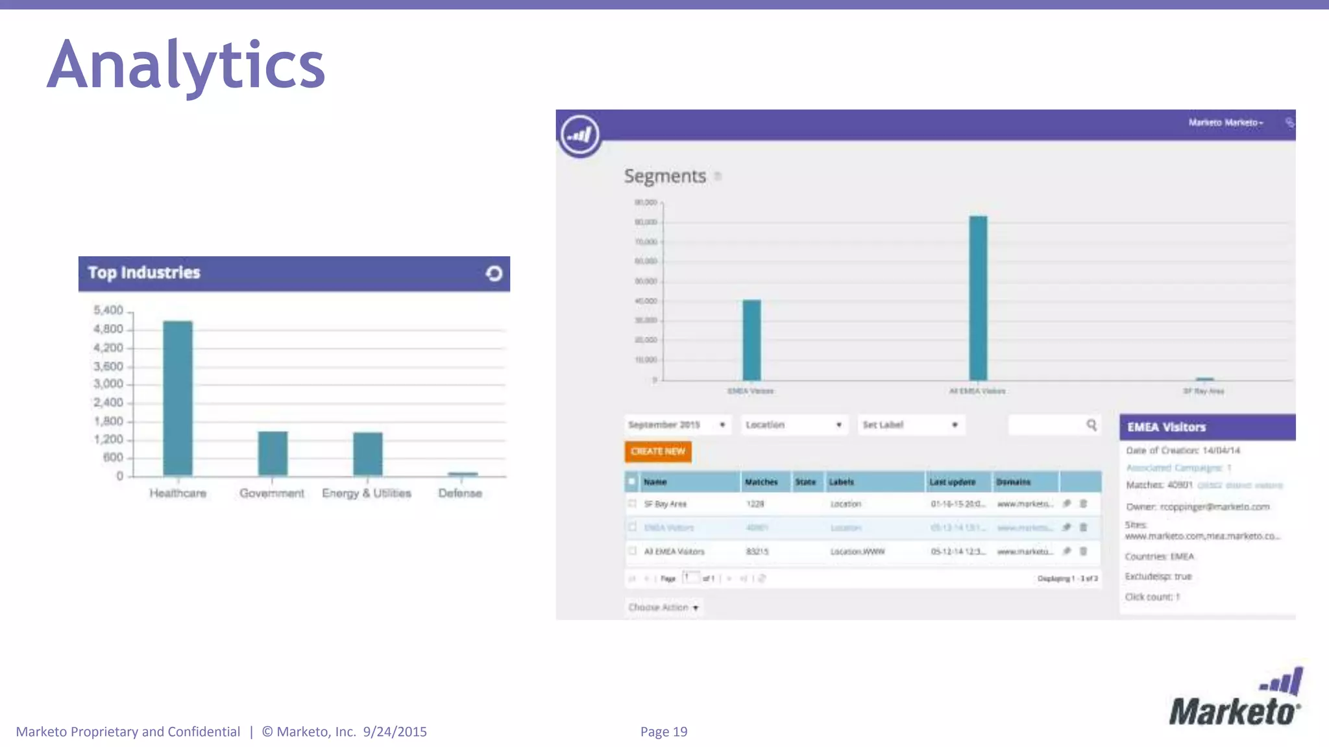Click the Marketo logo icon in header
The image size is (1329, 747).
[x=579, y=136]
